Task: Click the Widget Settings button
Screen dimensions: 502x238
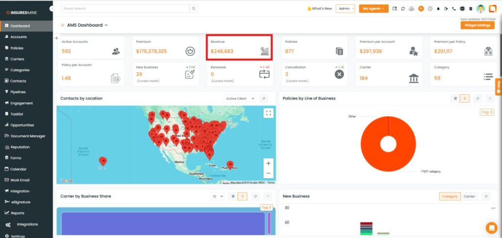Action: tap(477, 25)
